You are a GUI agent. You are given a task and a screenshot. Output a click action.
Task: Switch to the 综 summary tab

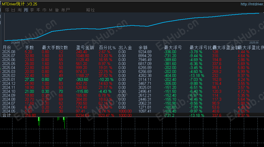click(7, 10)
